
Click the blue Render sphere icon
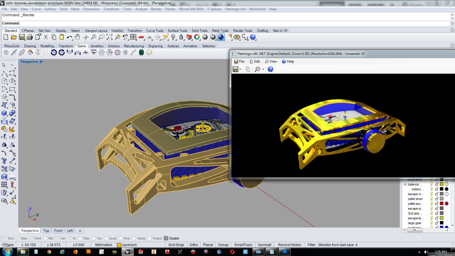[x=221, y=37]
